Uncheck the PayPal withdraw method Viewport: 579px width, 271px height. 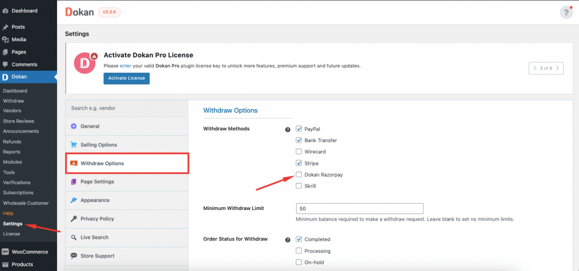click(x=299, y=129)
